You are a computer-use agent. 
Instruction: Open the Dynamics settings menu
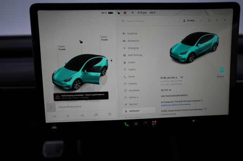pyautogui.click(x=131, y=41)
